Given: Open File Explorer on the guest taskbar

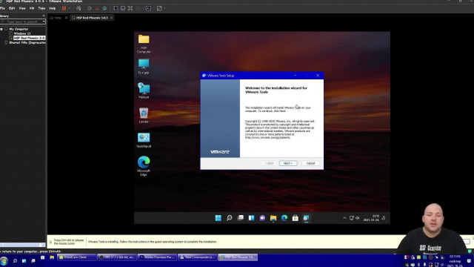Looking at the screenshot, I should [273, 218].
